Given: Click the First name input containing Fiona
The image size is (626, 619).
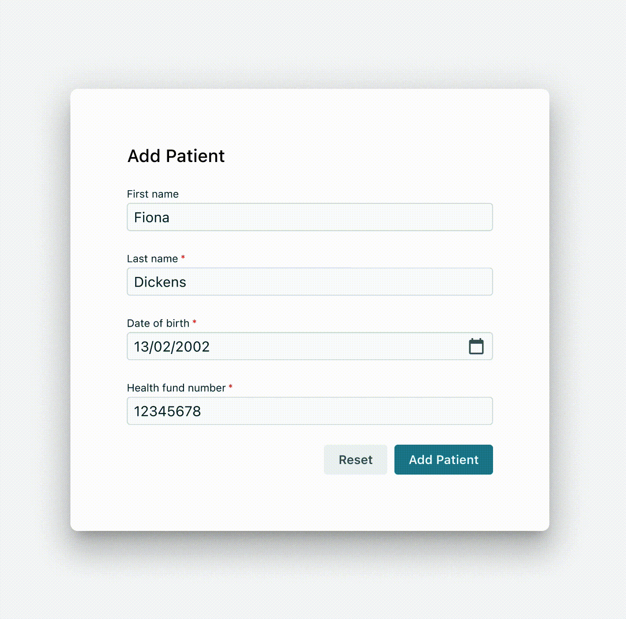Looking at the screenshot, I should (x=309, y=217).
